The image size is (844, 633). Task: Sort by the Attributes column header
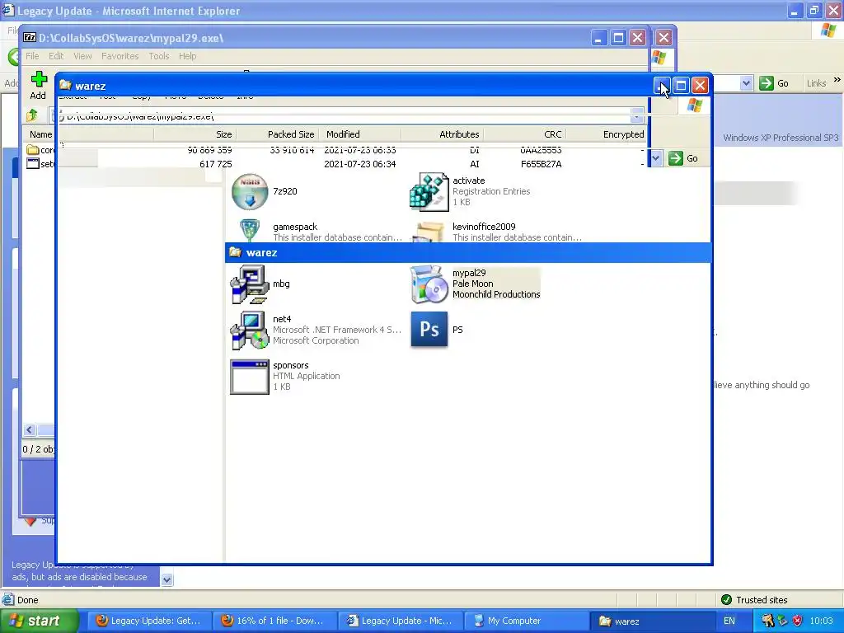[442, 134]
